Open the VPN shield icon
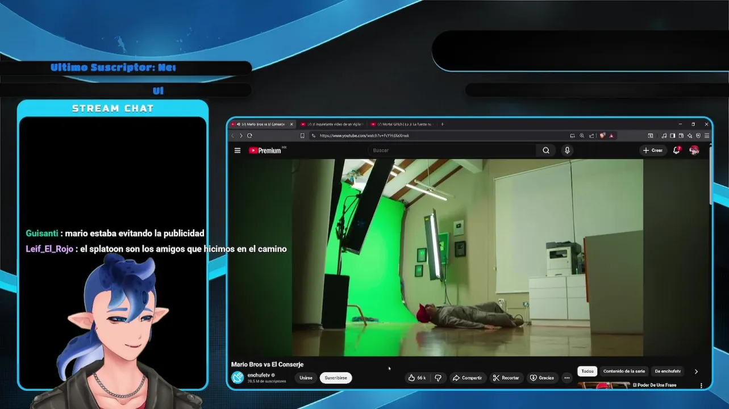The image size is (729, 409). point(698,136)
